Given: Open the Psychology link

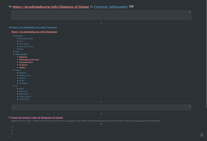Looking at the screenshot, I should 23,83.
